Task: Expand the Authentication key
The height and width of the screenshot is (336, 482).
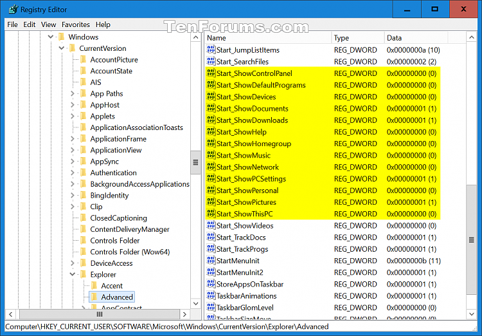Action: coord(73,173)
